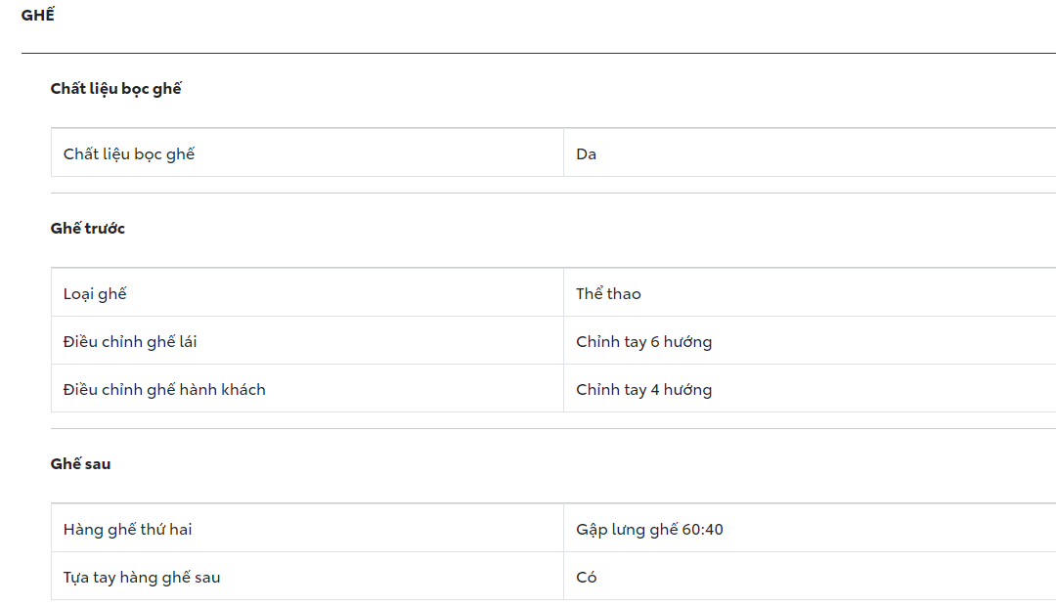Click the 'Ghế trước' subsection heading
Viewport: 1056px width, 606px height.
[88, 229]
